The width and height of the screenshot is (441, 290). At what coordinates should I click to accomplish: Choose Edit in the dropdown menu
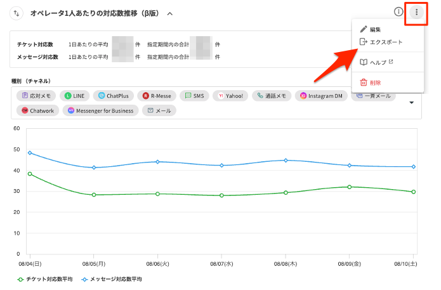(374, 29)
